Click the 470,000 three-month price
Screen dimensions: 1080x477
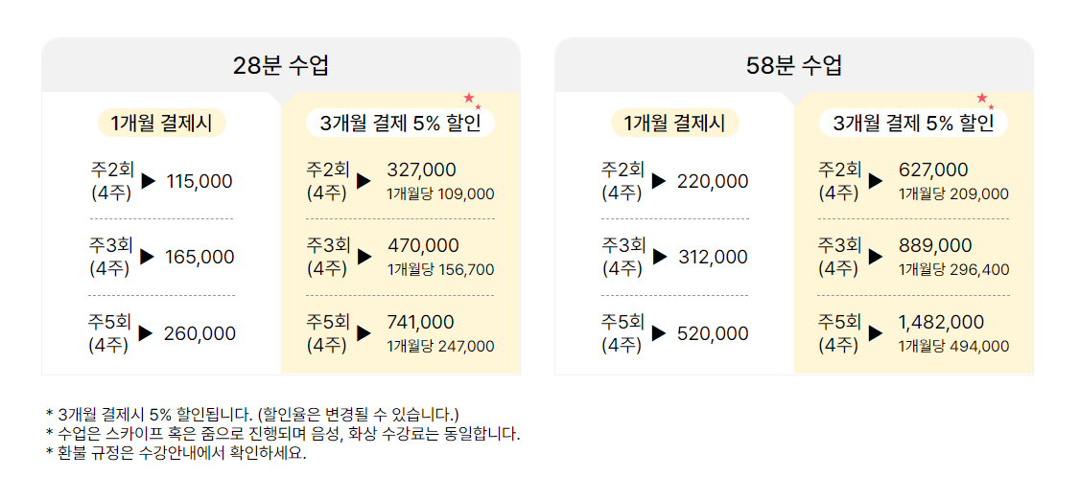coord(423,246)
